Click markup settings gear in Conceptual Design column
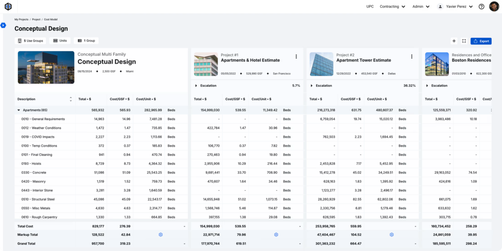The height and width of the screenshot is (251, 502). click(161, 235)
